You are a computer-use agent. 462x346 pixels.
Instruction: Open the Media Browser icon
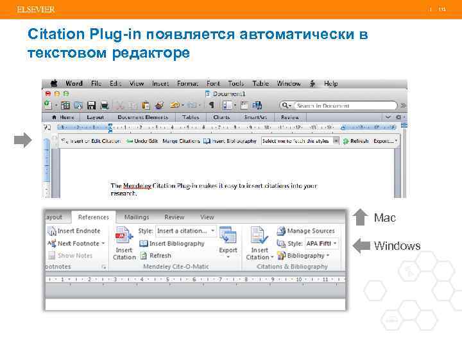tap(257, 105)
